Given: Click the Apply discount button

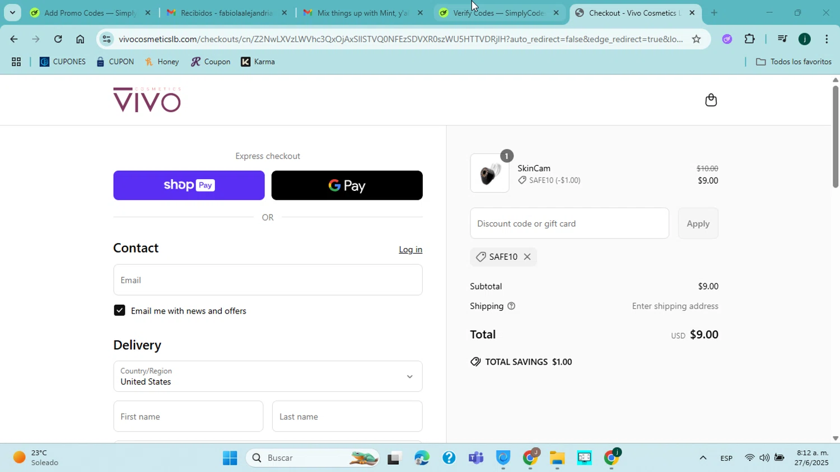Looking at the screenshot, I should point(698,223).
